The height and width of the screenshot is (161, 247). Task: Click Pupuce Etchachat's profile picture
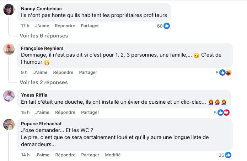9,125
